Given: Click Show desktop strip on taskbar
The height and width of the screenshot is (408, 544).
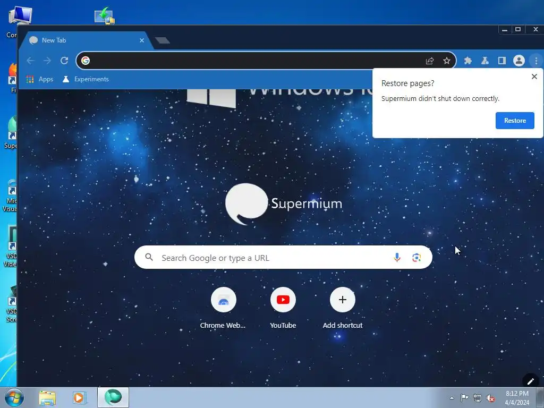Looking at the screenshot, I should pos(540,397).
